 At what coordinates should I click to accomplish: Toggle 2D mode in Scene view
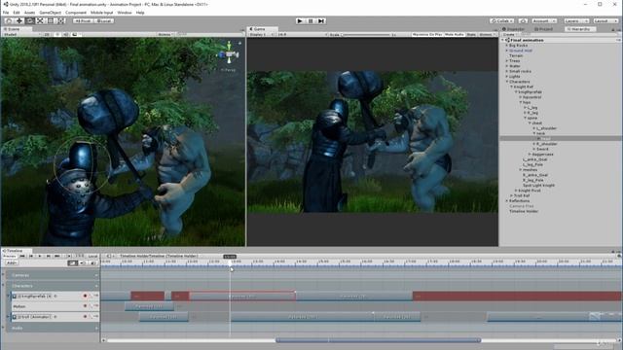[x=47, y=35]
